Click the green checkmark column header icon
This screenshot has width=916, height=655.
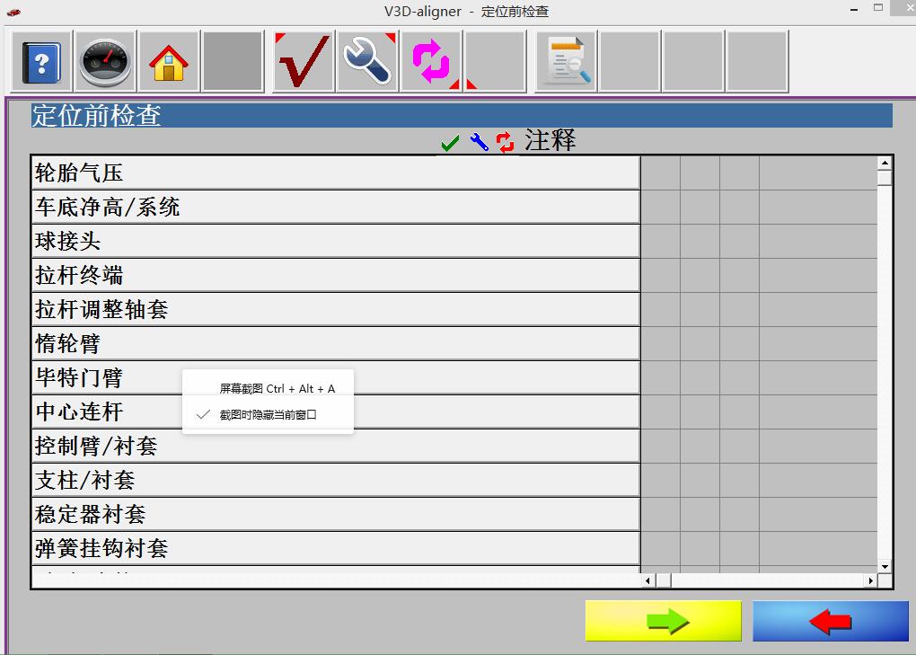(450, 142)
